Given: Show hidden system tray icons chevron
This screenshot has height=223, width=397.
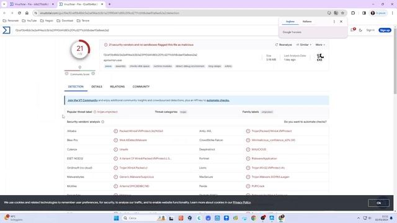Looking at the screenshot, I should [359, 218].
